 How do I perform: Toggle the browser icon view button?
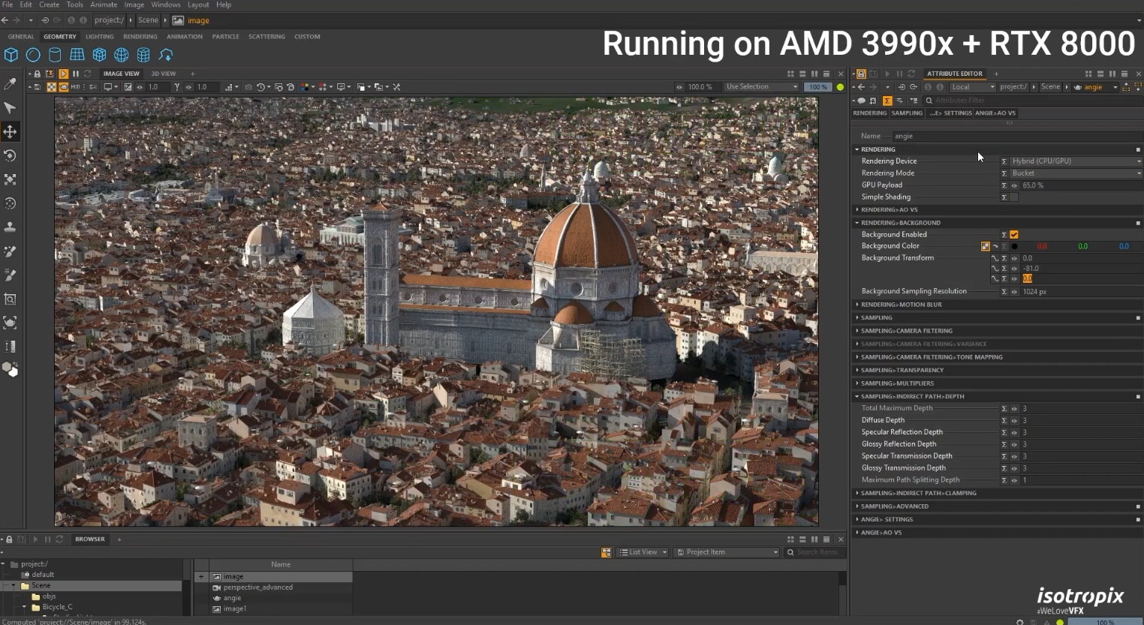tap(606, 552)
